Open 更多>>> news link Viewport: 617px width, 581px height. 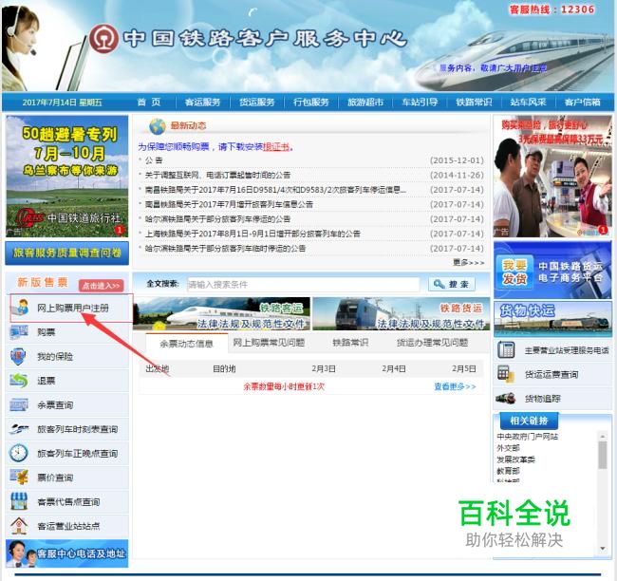click(x=468, y=263)
